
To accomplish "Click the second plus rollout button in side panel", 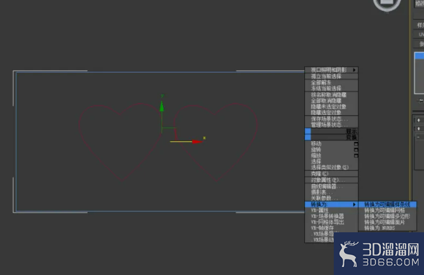I will (419, 129).
